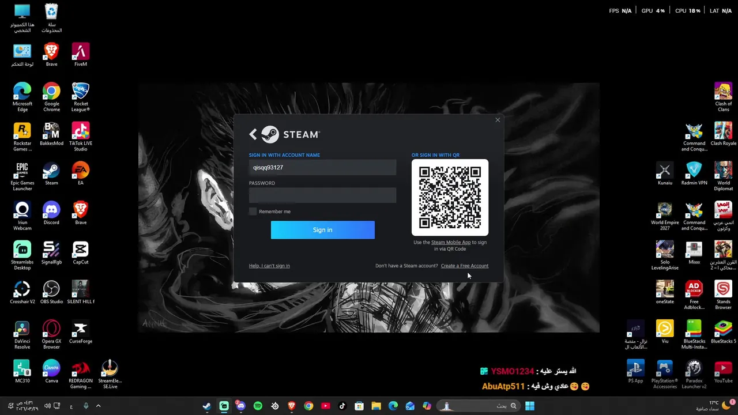This screenshot has height=415, width=738.
Task: Open the Radmin VPN shortcut
Action: pos(694,173)
